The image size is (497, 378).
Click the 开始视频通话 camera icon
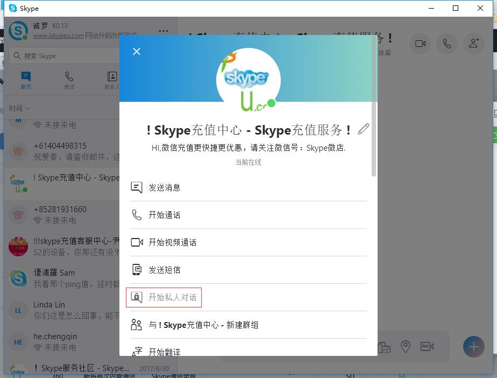137,242
